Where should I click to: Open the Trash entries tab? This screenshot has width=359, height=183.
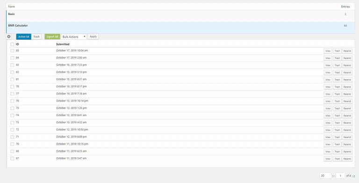tap(36, 37)
